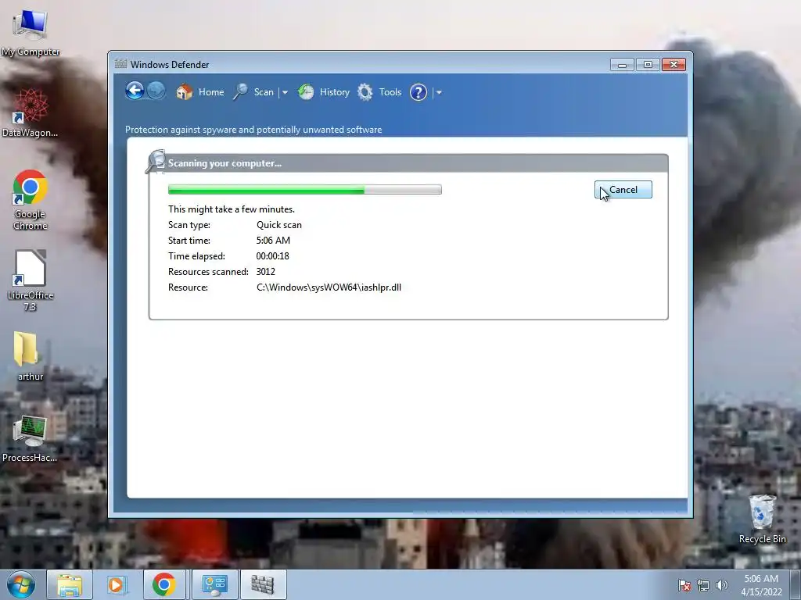Open File Explorer from the taskbar
This screenshot has width=801, height=600.
pyautogui.click(x=70, y=584)
